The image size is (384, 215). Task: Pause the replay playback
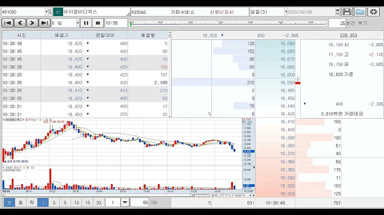click(86, 23)
